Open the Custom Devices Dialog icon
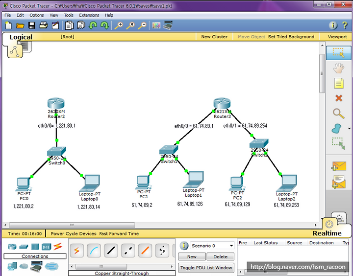 [x=168, y=25]
